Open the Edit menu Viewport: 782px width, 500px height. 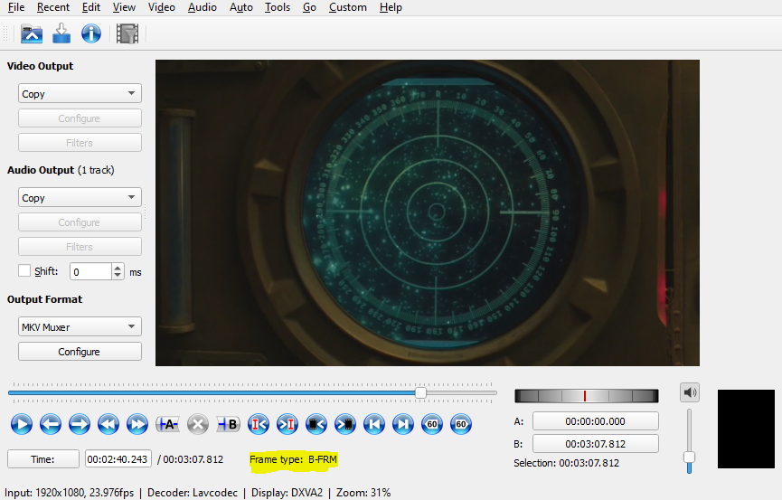coord(91,7)
